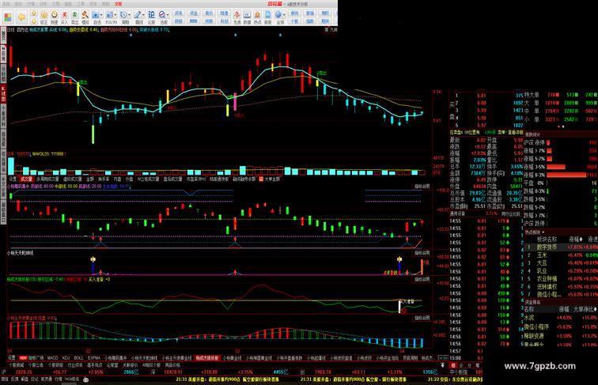Click the 板块名称 column header

coord(547,240)
